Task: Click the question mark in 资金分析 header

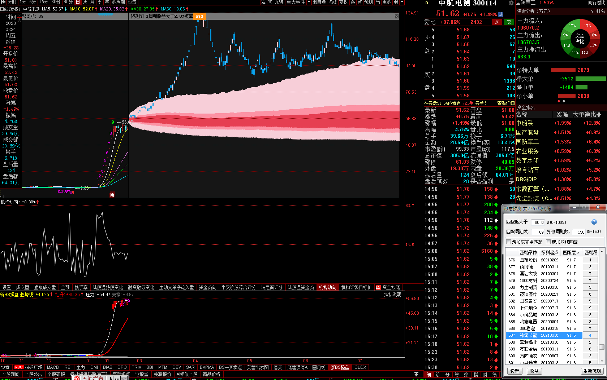Action: 592,11
